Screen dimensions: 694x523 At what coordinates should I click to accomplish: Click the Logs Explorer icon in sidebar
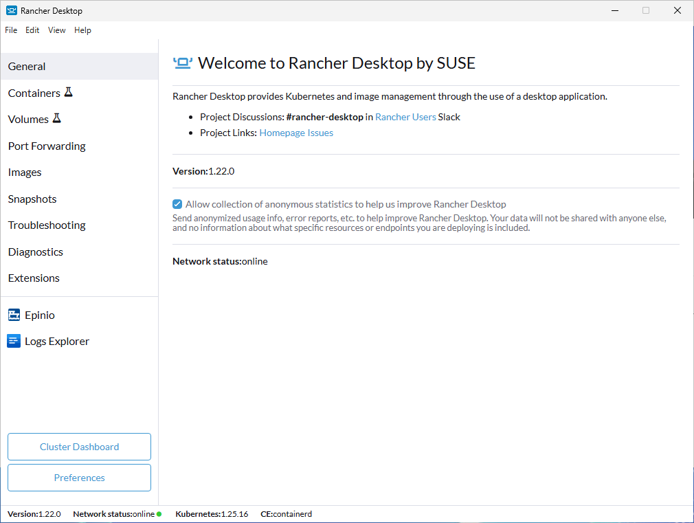(14, 341)
